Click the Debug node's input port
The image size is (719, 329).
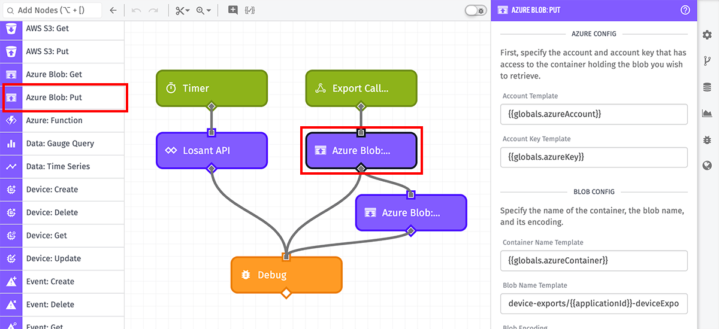click(x=286, y=257)
